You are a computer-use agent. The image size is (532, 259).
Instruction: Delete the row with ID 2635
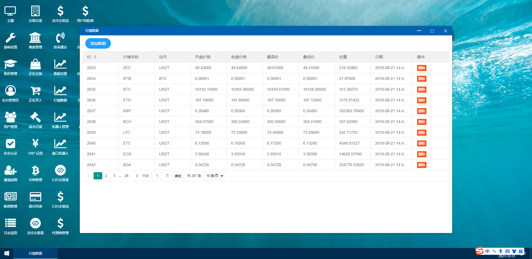421,90
